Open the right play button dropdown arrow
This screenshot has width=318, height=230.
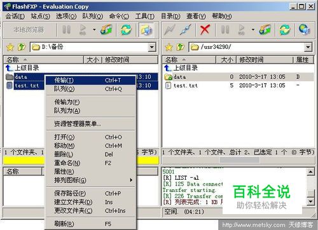252,30
